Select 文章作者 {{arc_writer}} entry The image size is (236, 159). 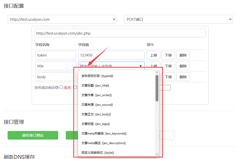coord(97,95)
